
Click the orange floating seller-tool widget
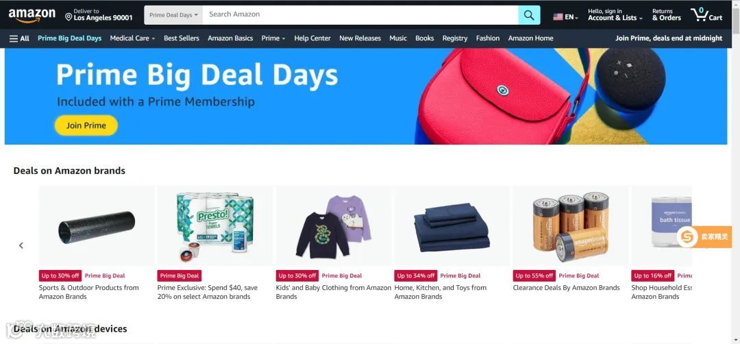[x=704, y=237]
